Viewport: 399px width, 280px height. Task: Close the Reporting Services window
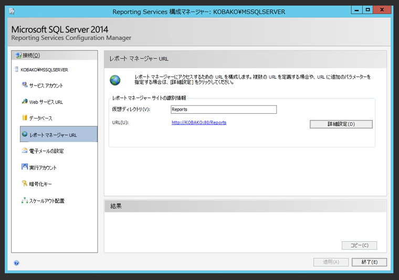pyautogui.click(x=382, y=9)
